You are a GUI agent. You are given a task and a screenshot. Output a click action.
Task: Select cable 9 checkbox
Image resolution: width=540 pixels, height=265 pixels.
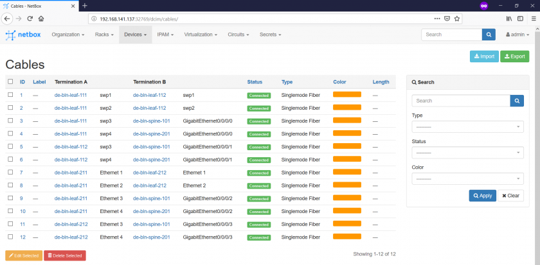(x=10, y=198)
